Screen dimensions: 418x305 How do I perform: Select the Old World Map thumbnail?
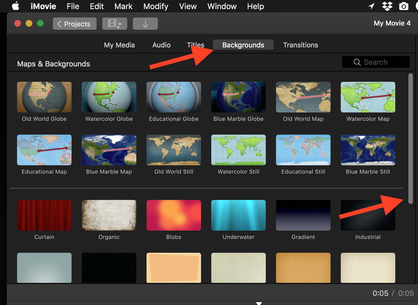click(303, 97)
